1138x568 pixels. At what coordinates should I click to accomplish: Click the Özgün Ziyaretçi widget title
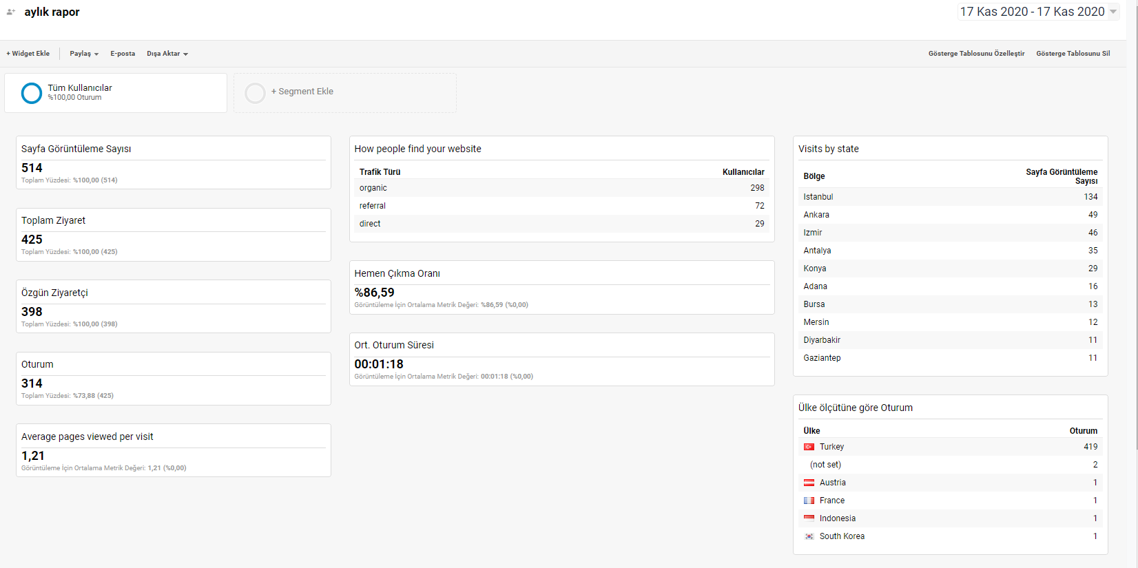(54, 293)
